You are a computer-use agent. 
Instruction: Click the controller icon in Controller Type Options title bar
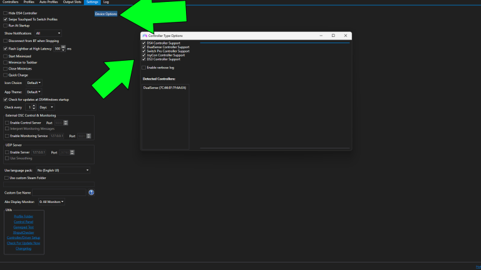point(145,36)
